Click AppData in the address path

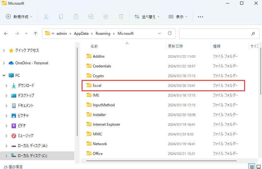click(81, 34)
